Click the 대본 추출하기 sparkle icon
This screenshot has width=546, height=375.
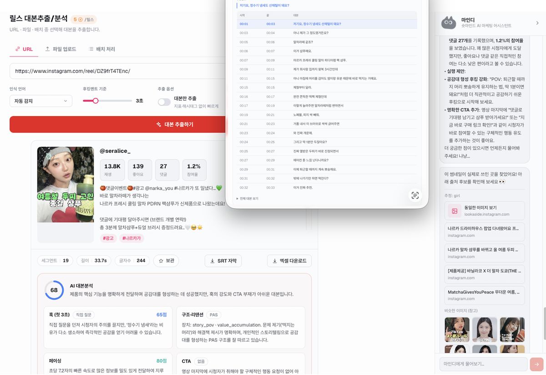coord(159,124)
